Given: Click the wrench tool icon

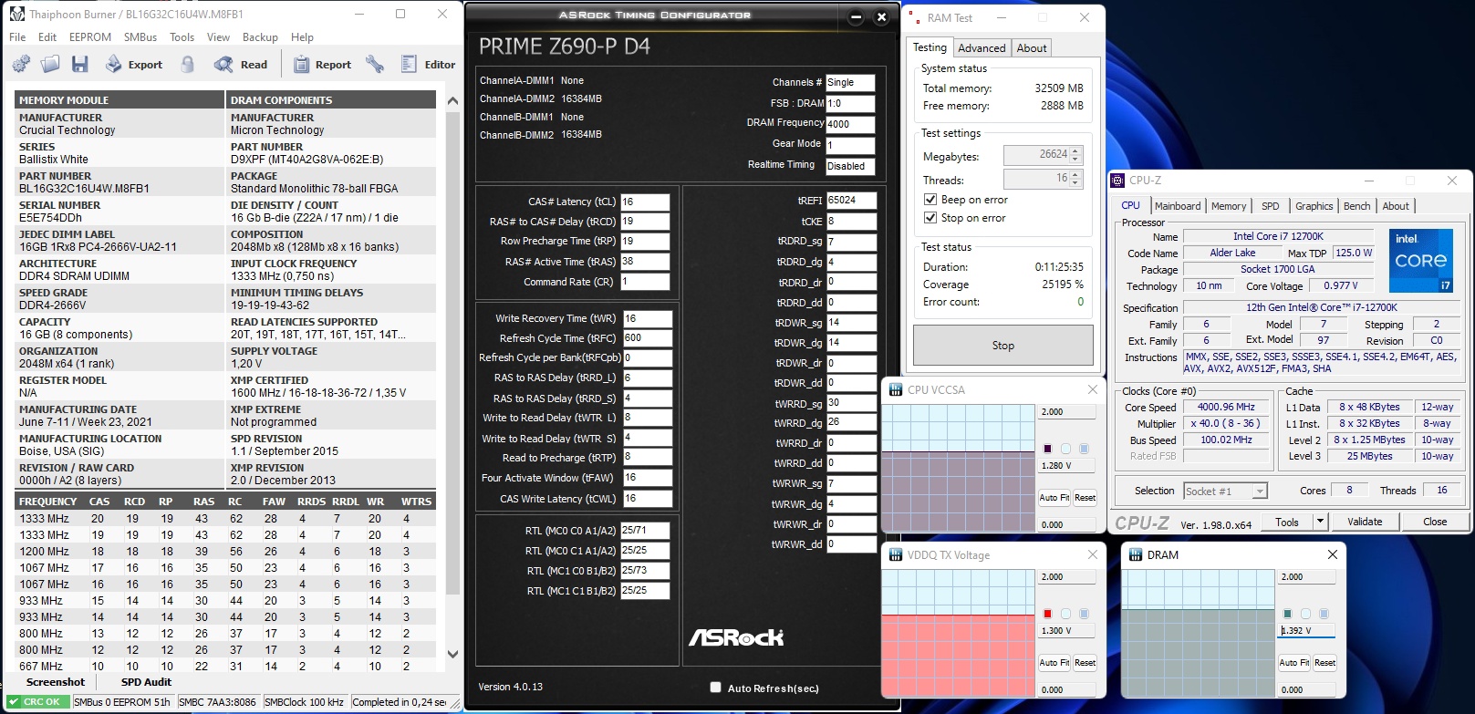Looking at the screenshot, I should point(374,64).
